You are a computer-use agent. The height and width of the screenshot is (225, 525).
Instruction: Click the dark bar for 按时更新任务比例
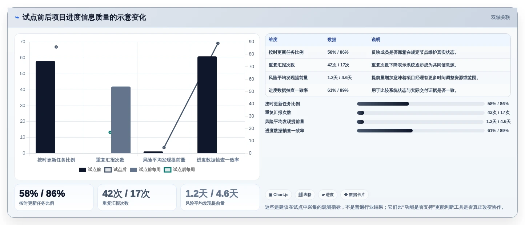(45, 107)
